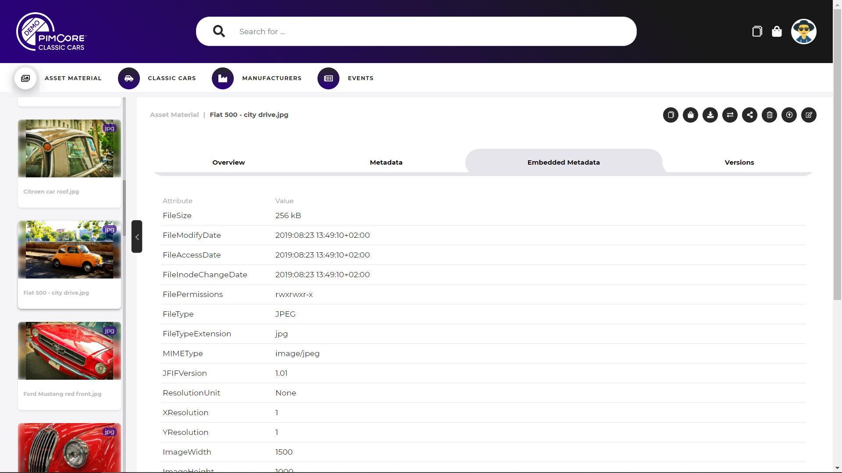Click the replace/swap asset icon
The height and width of the screenshot is (473, 842).
730,115
